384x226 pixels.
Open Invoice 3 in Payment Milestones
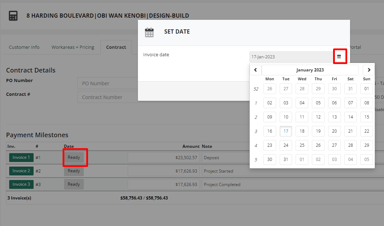[21, 184]
